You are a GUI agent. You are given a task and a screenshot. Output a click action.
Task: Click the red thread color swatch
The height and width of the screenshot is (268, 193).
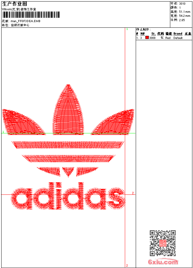(x=147, y=38)
